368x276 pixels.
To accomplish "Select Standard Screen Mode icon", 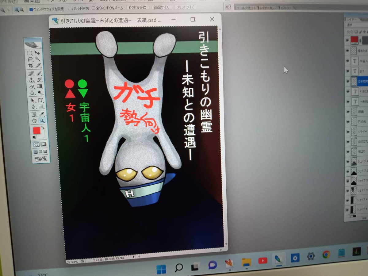I will 36,151.
